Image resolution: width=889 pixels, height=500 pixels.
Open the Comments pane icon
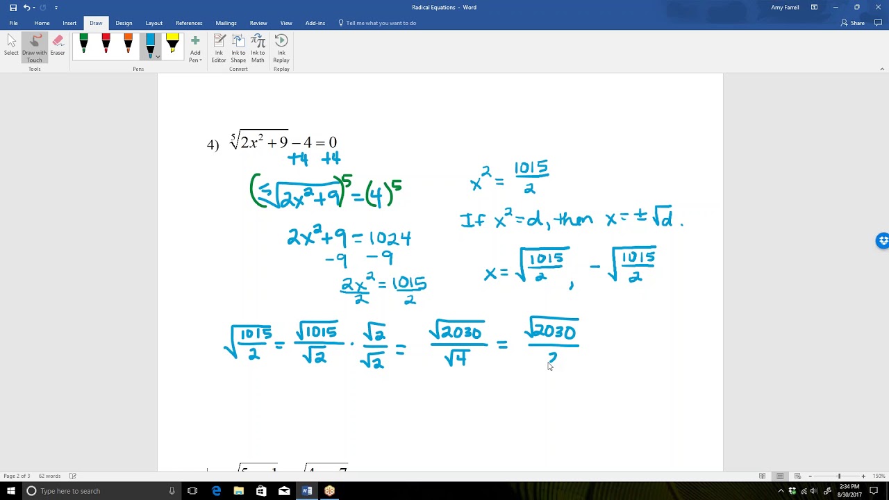coord(879,23)
